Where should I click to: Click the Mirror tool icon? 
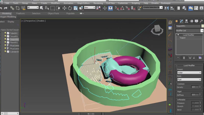coord(167,8)
